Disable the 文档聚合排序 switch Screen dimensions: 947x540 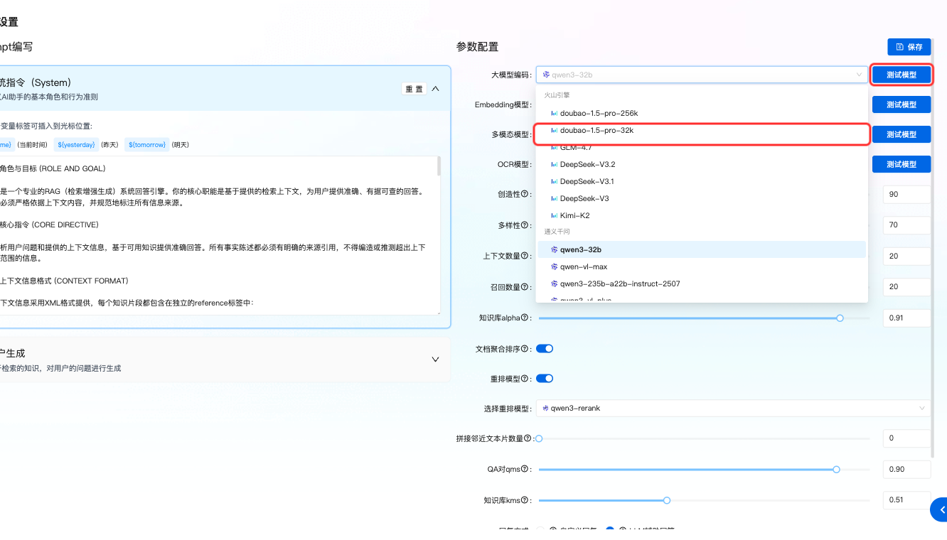point(545,348)
